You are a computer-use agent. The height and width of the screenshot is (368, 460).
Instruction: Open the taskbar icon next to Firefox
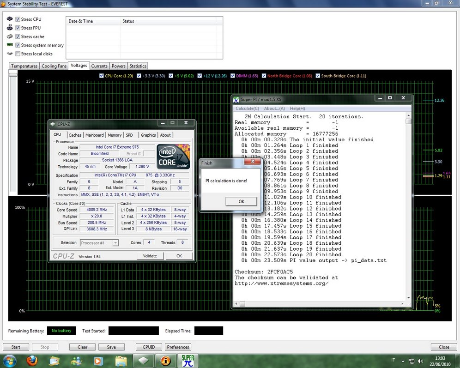[x=54, y=361]
